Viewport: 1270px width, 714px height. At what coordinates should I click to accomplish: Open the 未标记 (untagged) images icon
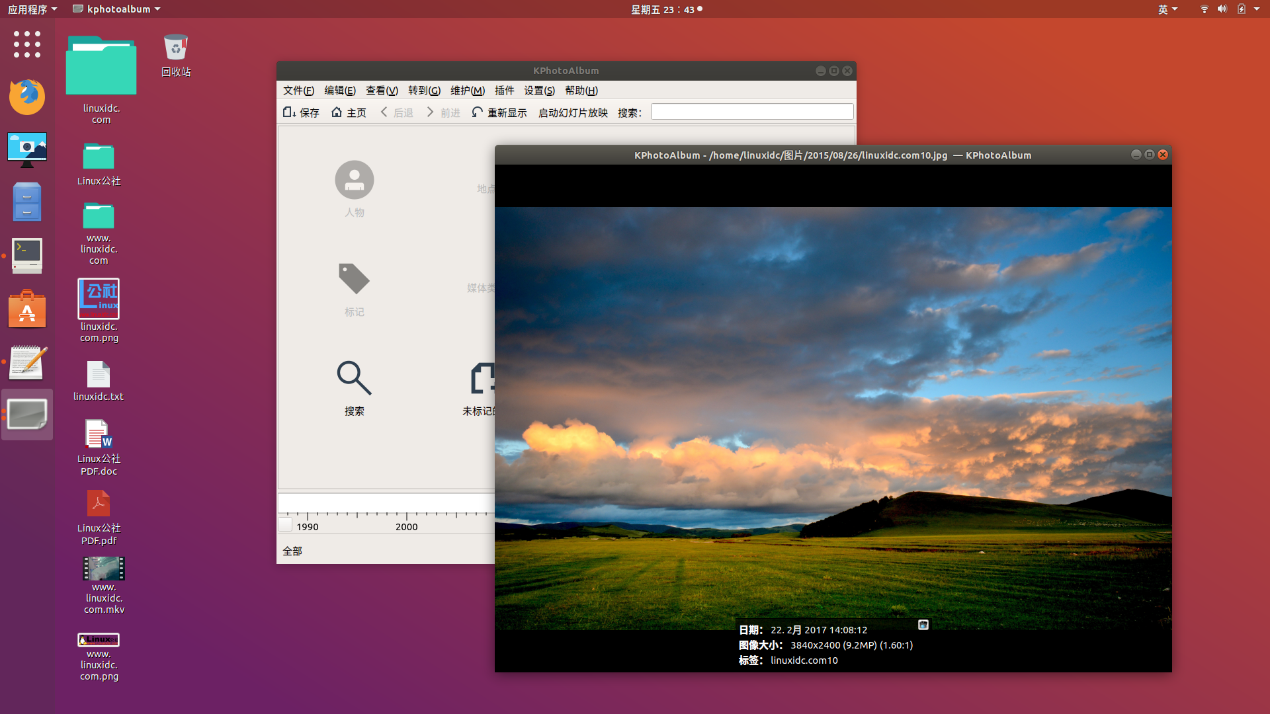[483, 378]
